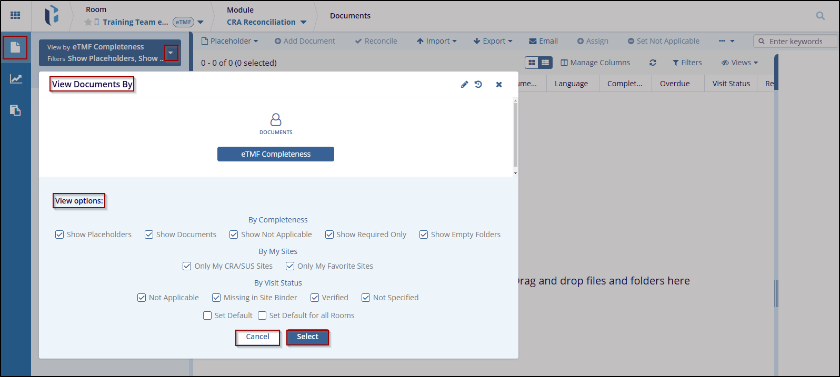The image size is (840, 377).
Task: Click the Enter keywords search field
Action: click(x=798, y=41)
